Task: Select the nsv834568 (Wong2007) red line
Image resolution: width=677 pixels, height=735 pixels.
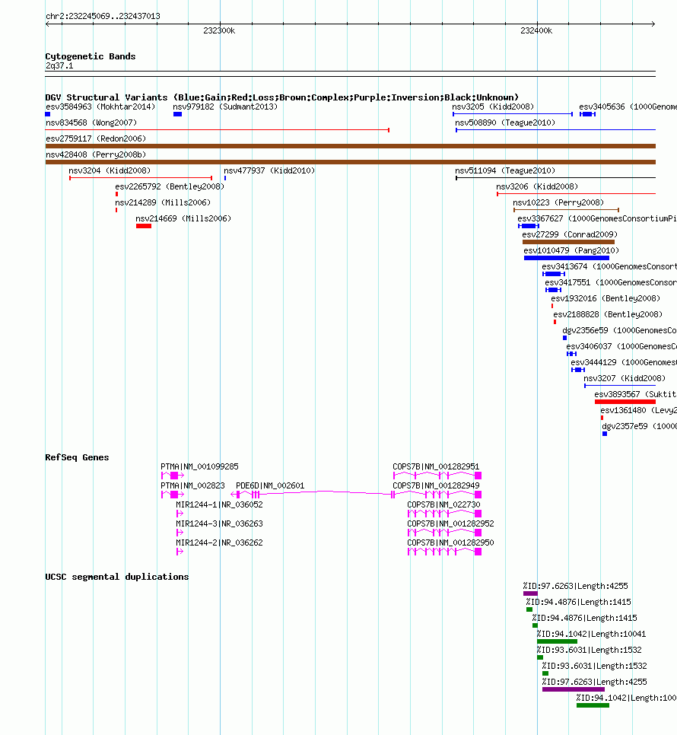Action: (x=218, y=130)
